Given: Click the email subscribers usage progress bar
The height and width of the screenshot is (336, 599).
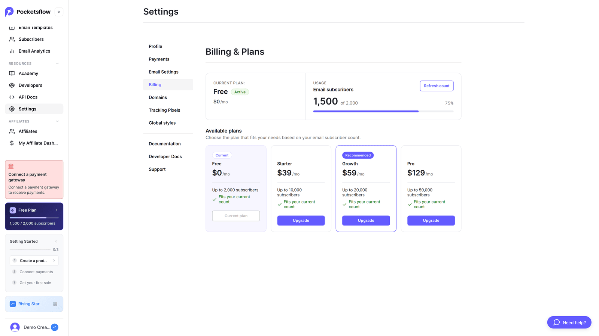Looking at the screenshot, I should click(383, 111).
